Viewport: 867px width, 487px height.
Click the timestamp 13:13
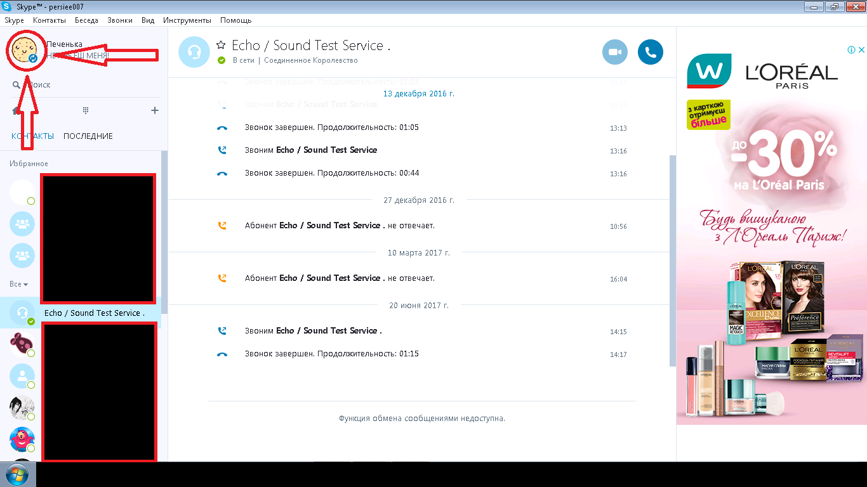(618, 128)
